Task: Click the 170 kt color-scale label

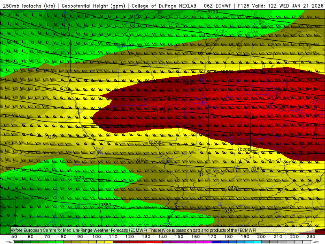Action: click(x=212, y=237)
